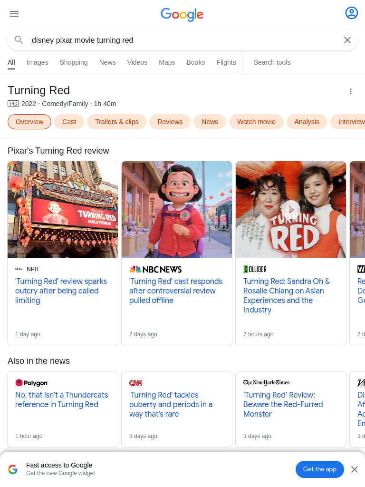Click the Mei character thumbnail image
This screenshot has height=487, width=365.
point(177,209)
